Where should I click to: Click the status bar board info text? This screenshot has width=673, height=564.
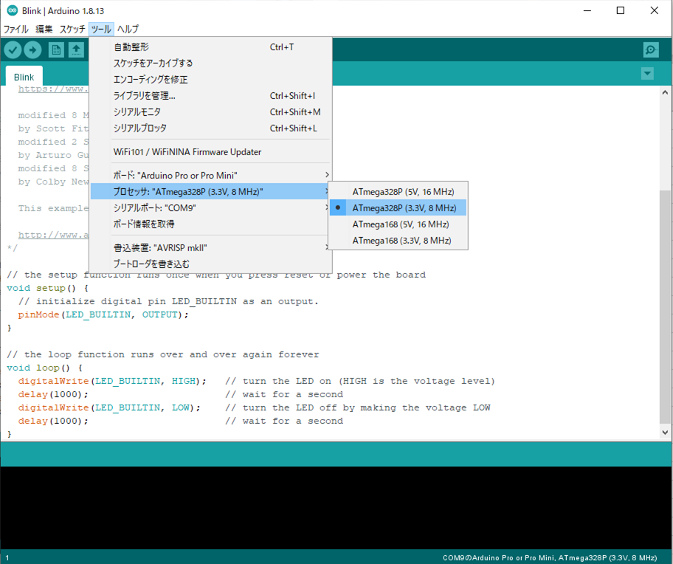pyautogui.click(x=550, y=557)
